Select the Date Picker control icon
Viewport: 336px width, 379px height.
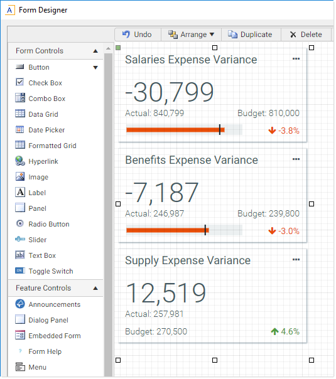[x=20, y=129]
